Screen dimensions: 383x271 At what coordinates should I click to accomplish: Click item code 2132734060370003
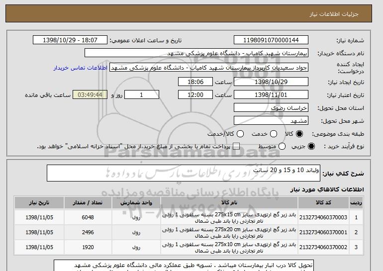(323, 217)
